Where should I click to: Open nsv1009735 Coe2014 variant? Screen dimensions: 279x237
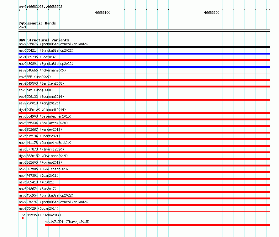(38, 57)
